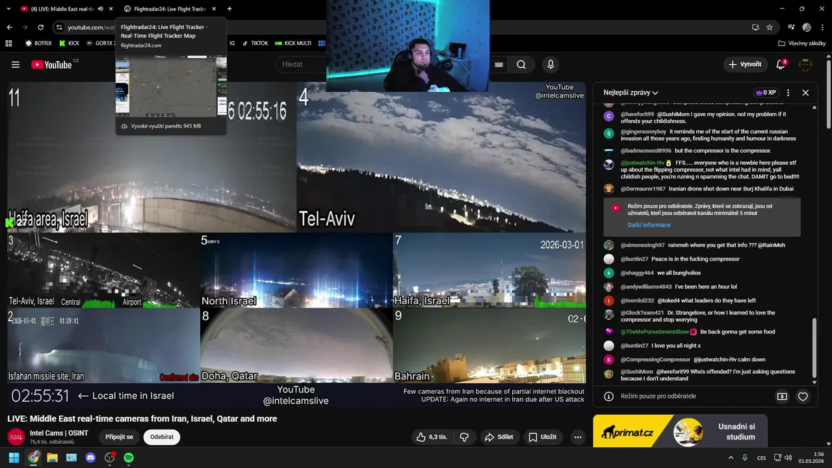The width and height of the screenshot is (832, 468).
Task: Open a new browser tab
Action: (229, 9)
